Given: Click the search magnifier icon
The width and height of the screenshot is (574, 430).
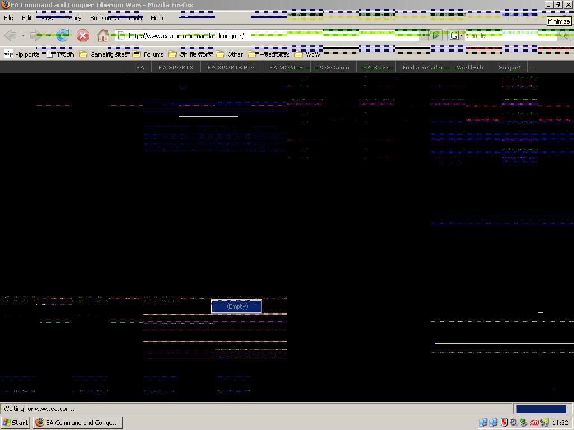Looking at the screenshot, I should (x=563, y=35).
